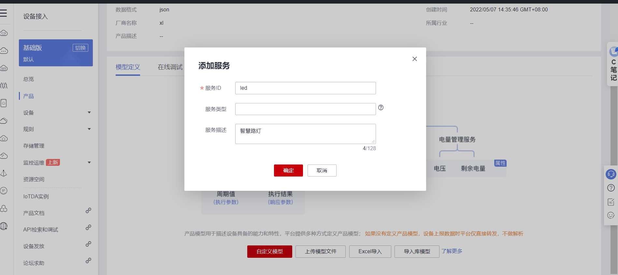Click the smiley face satisfaction icon
The width and height of the screenshot is (618, 275).
tap(611, 215)
